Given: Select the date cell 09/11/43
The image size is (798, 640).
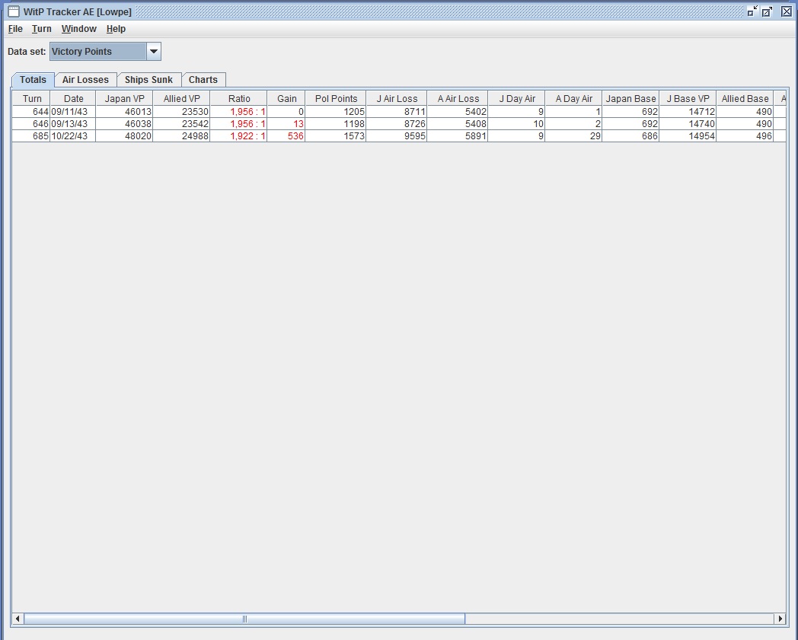Looking at the screenshot, I should tap(73, 111).
